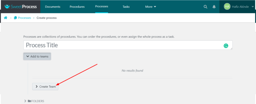Switch to the Documents tab
Screen dimensions: 256x104
(52, 7)
